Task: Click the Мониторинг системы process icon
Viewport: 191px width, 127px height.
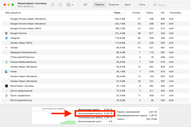Action: [x=6, y=86]
